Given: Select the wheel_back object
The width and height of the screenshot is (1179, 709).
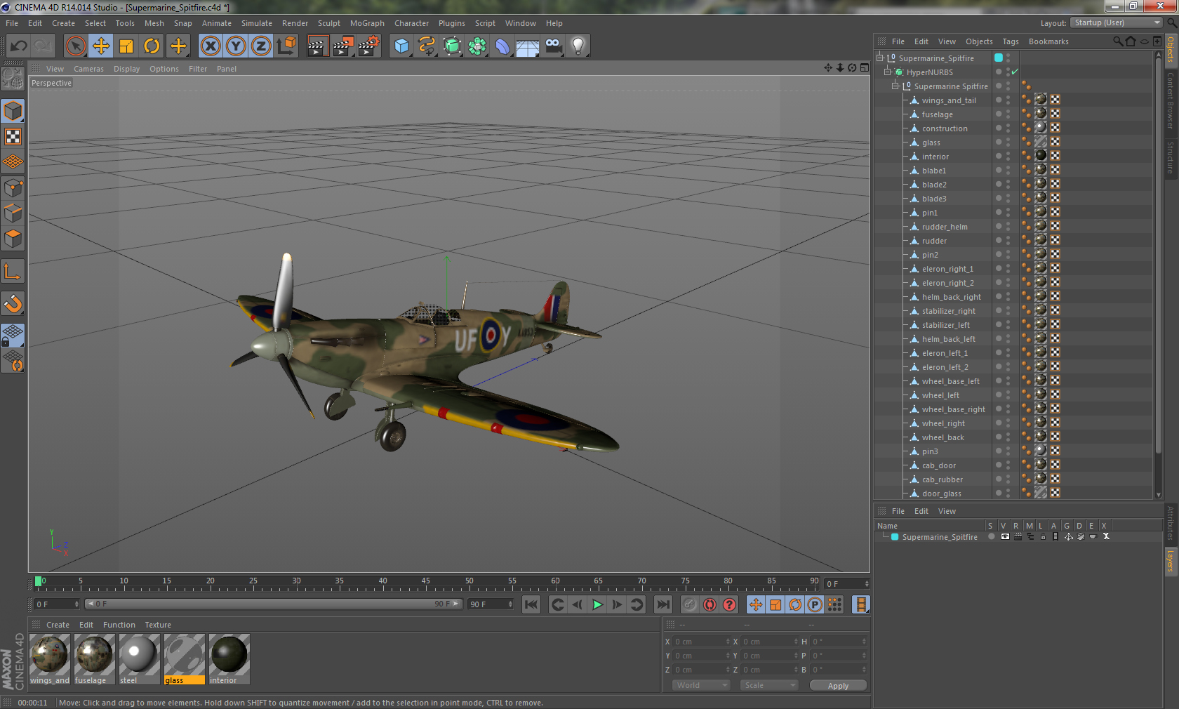Looking at the screenshot, I should pos(943,437).
